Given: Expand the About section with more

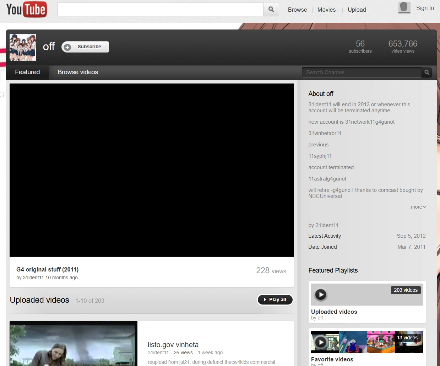Looking at the screenshot, I should [418, 207].
